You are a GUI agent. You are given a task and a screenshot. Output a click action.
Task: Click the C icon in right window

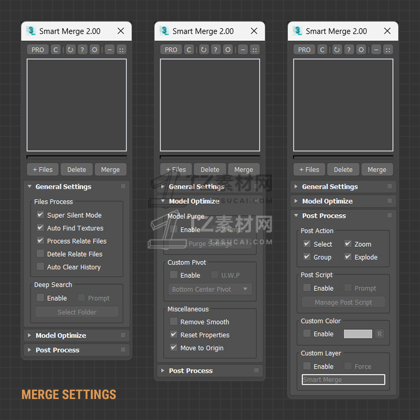[322, 50]
